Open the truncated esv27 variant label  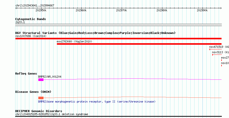click(x=225, y=58)
